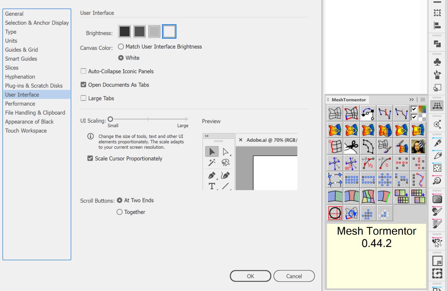Click the UI scaling preview thumbnail
The width and height of the screenshot is (447, 291).
tap(250, 161)
